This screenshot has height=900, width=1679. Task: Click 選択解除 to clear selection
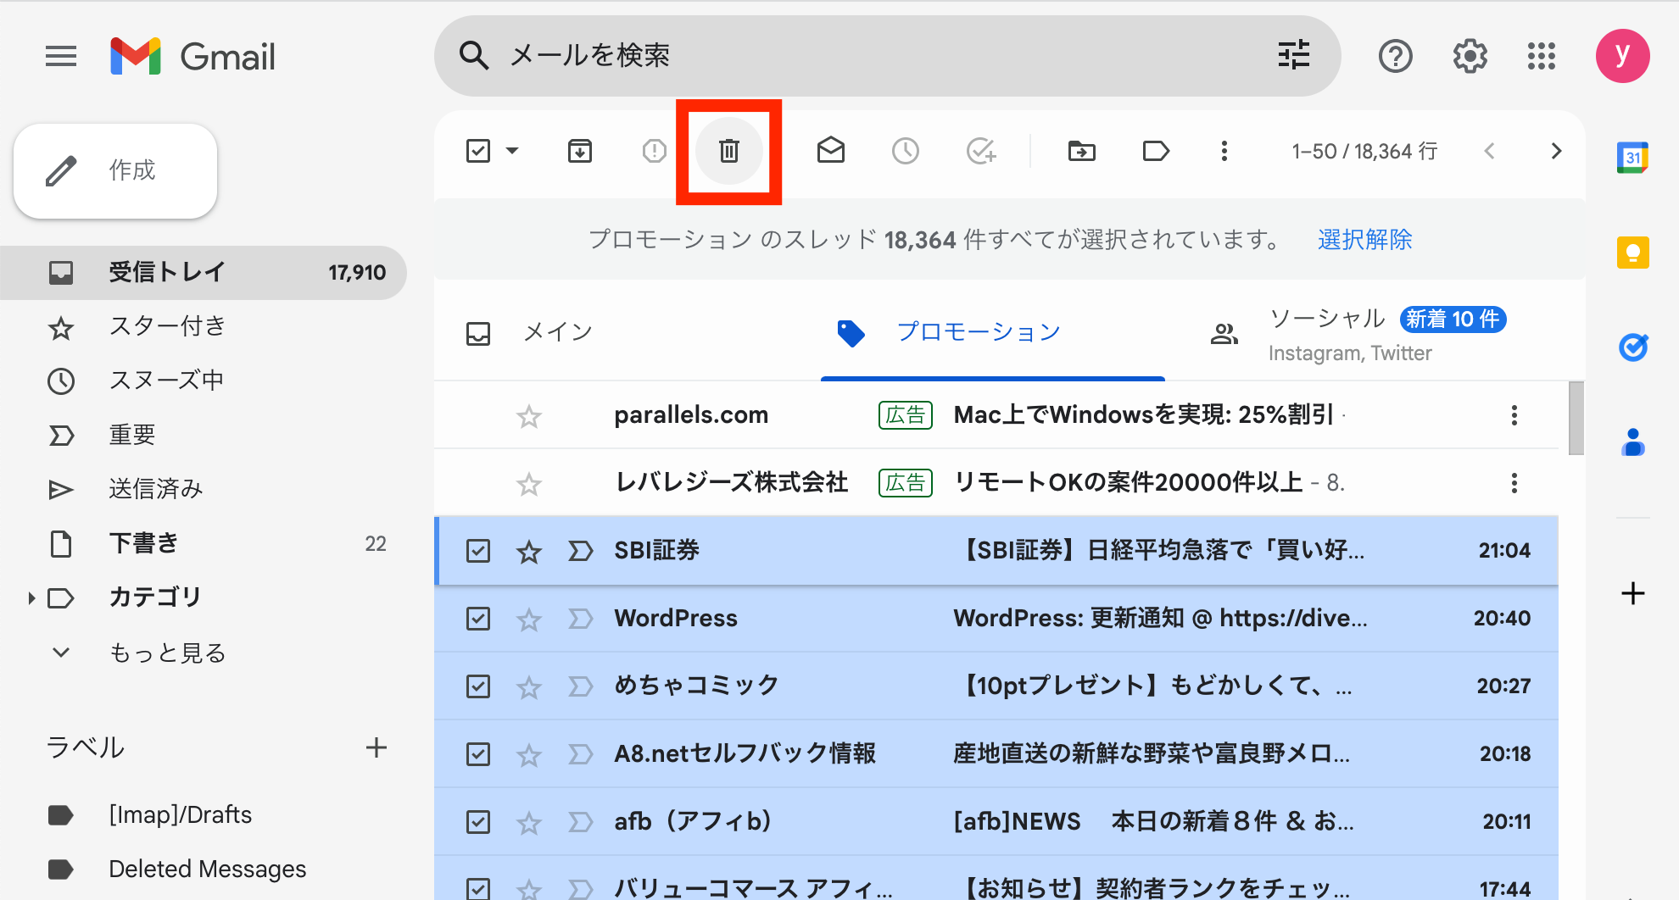1364,240
